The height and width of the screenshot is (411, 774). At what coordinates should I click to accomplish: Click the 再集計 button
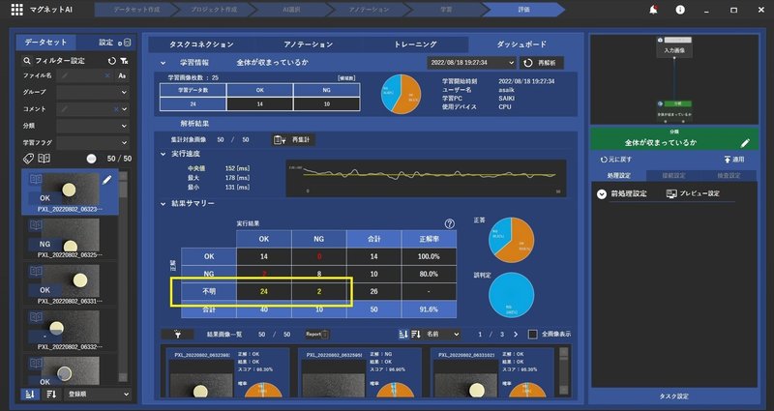pos(293,140)
